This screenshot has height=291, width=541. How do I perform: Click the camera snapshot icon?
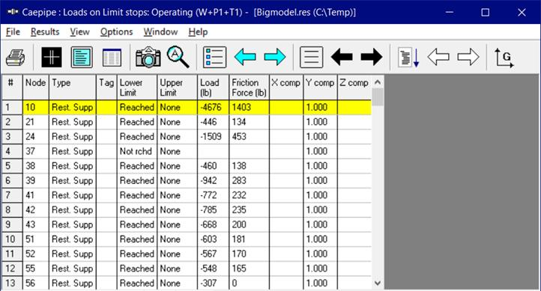pyautogui.click(x=148, y=57)
